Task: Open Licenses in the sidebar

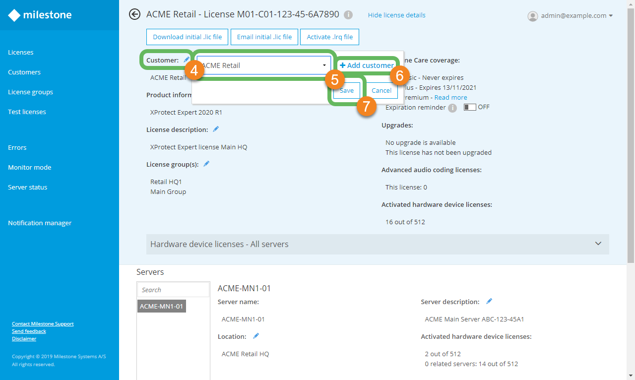Action: pyautogui.click(x=21, y=53)
